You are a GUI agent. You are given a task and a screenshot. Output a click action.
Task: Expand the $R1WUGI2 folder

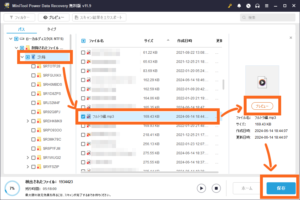[28, 158]
